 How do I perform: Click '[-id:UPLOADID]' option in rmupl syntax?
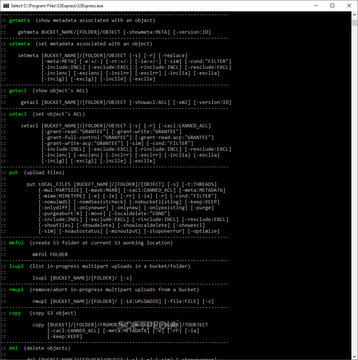coord(141,301)
